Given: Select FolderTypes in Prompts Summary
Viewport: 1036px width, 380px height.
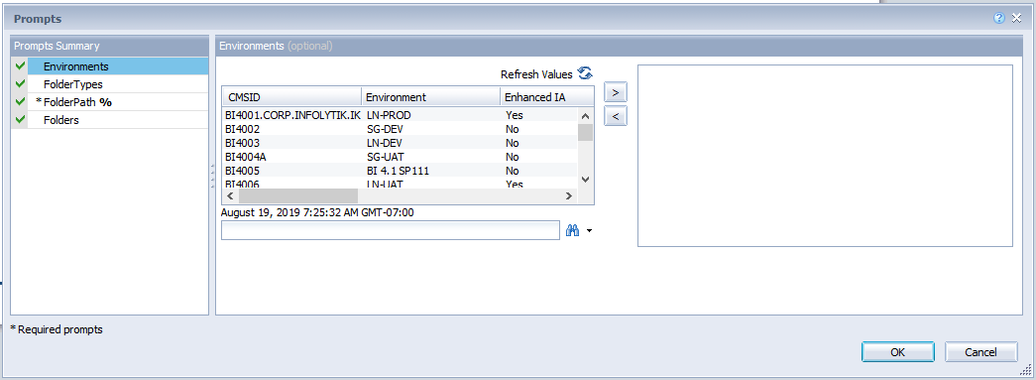Looking at the screenshot, I should (x=118, y=84).
